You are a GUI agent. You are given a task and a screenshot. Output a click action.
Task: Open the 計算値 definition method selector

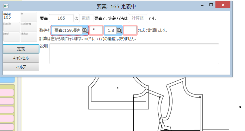[x=138, y=18]
